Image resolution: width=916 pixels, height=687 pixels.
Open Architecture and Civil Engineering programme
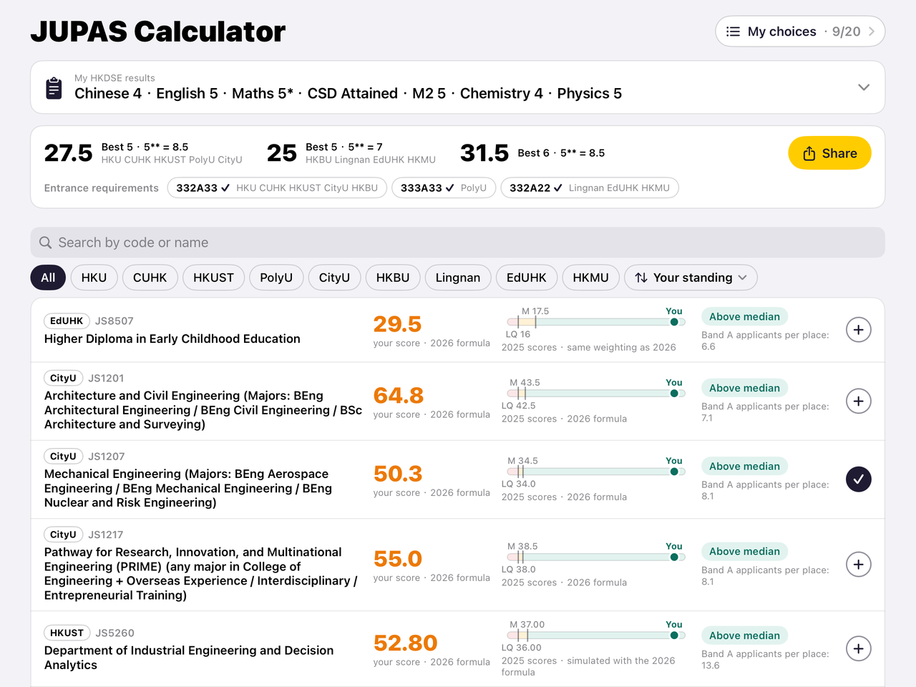coord(203,410)
